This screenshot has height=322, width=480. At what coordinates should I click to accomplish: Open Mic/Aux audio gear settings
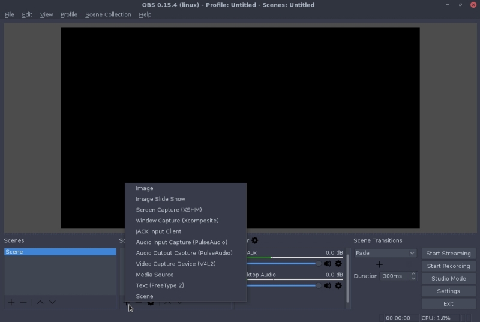click(x=338, y=263)
